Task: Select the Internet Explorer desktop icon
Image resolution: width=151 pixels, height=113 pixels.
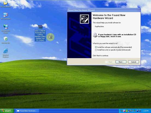Action: point(6,53)
